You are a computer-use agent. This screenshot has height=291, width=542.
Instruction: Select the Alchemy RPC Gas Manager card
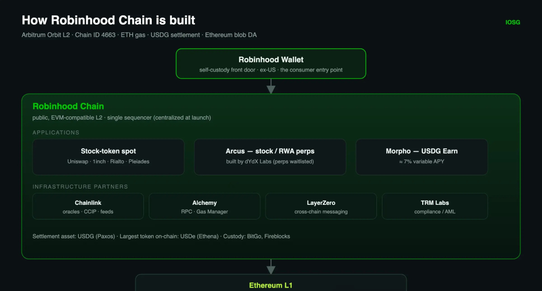[x=204, y=206]
